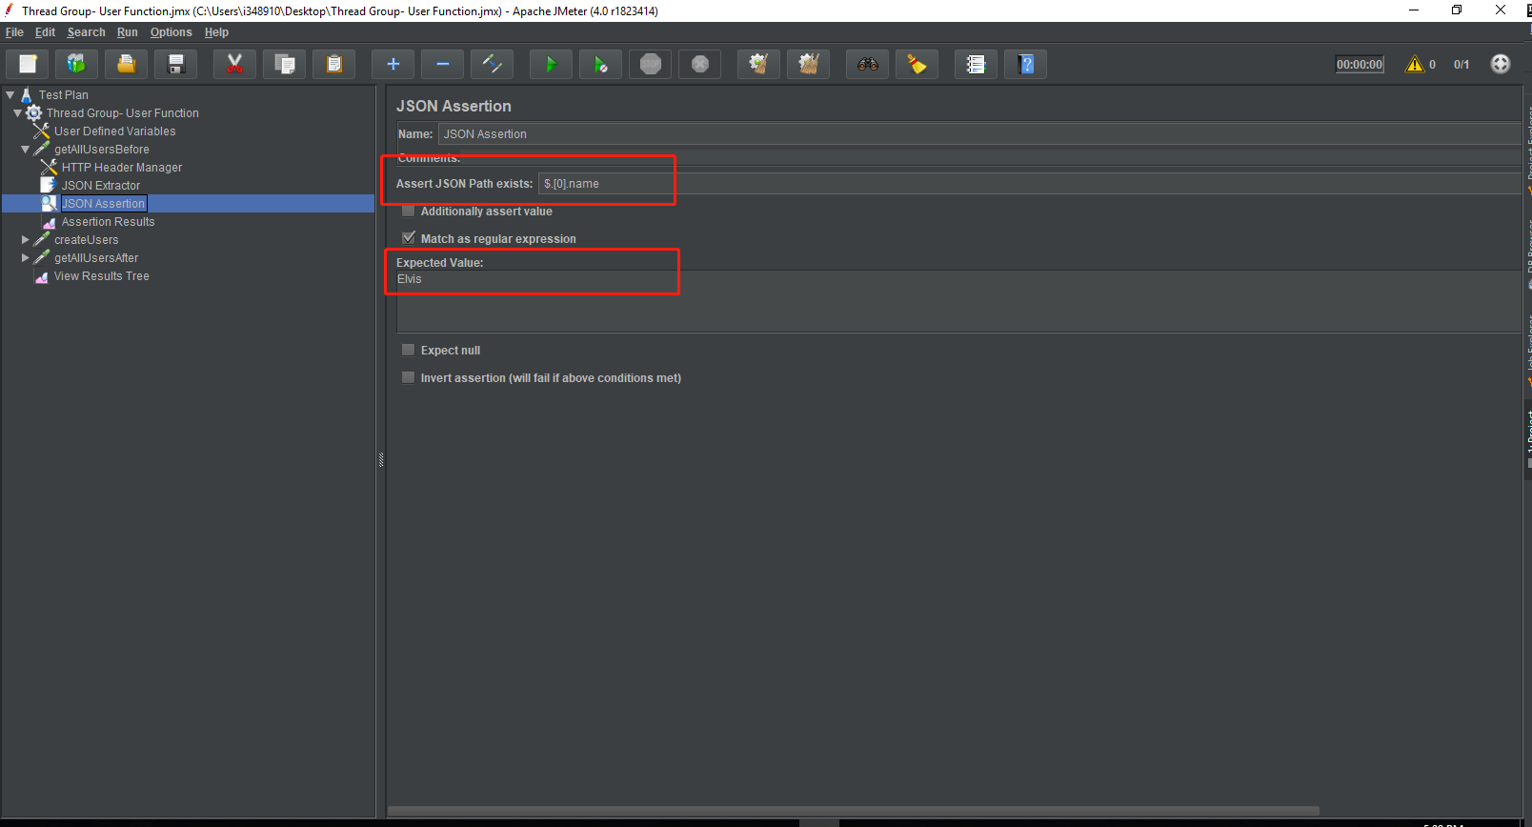The image size is (1532, 827).
Task: Click the Shutdown test icon
Action: coord(699,64)
